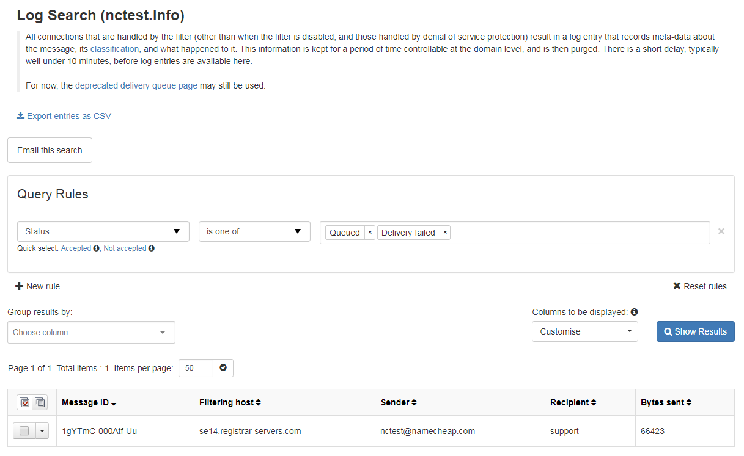
Task: Click the message ID 1gYTmC-000Atf-Uu
Action: [100, 431]
